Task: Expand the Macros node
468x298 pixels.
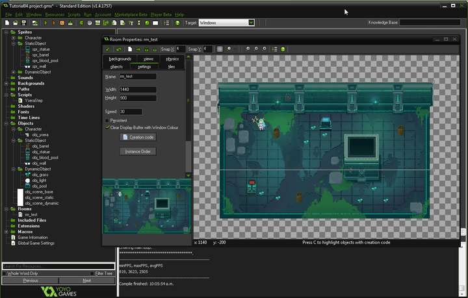Action: [x=6, y=232]
